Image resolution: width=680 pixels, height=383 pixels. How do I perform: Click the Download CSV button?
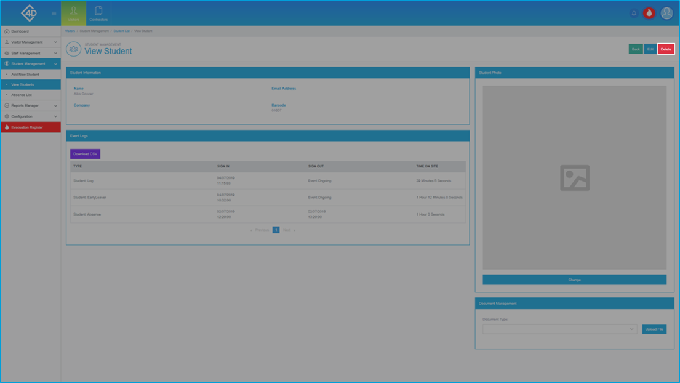point(85,154)
